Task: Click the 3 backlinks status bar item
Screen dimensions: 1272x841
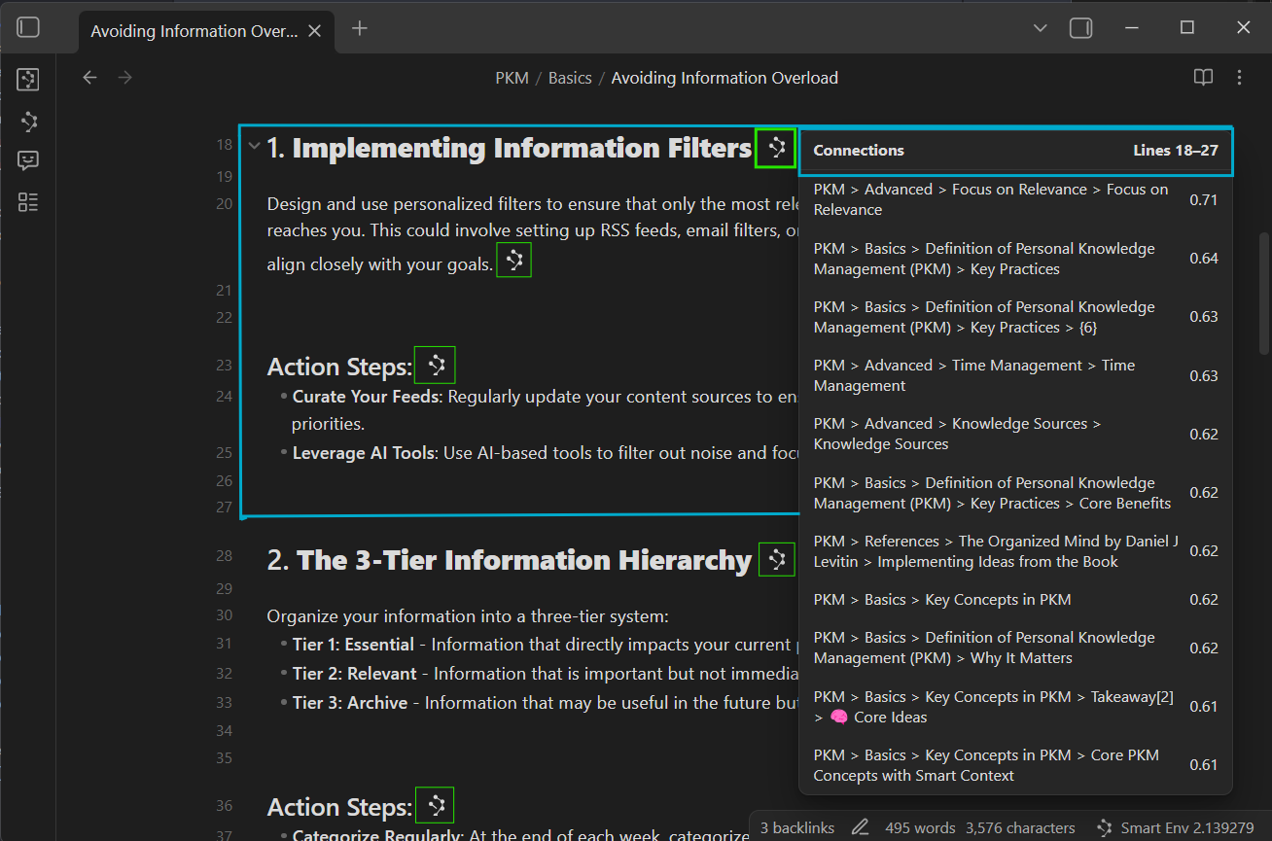Action: (x=796, y=827)
